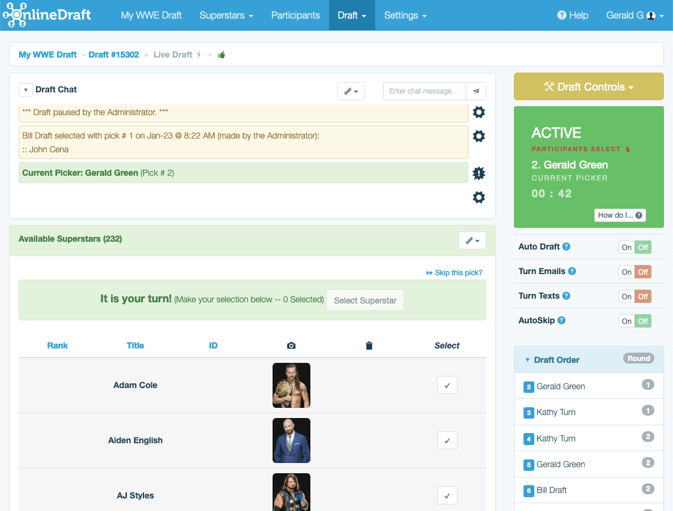Viewport: 673px width, 511px height.
Task: Collapse the Draft Chat panel
Action: (26, 89)
